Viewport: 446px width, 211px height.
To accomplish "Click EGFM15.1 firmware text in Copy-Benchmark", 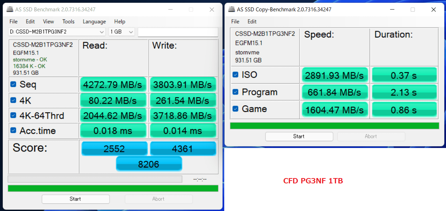I will coord(249,43).
